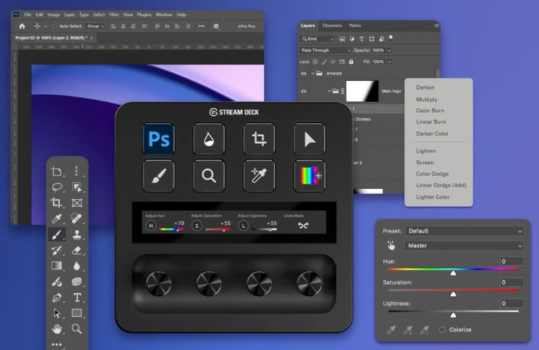This screenshot has width=539, height=350.
Task: Switch to the Channels tab
Action: (332, 26)
